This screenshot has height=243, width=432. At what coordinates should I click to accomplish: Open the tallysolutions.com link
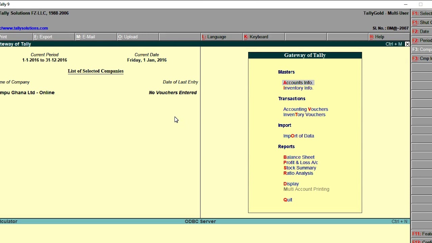point(24,28)
